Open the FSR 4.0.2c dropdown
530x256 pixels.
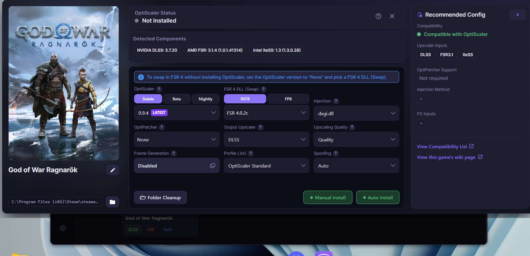(x=266, y=113)
